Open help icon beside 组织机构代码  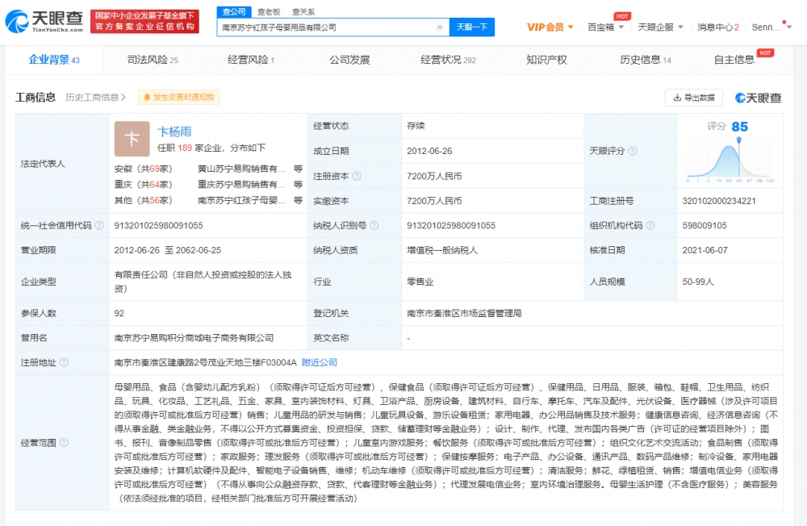pos(650,225)
